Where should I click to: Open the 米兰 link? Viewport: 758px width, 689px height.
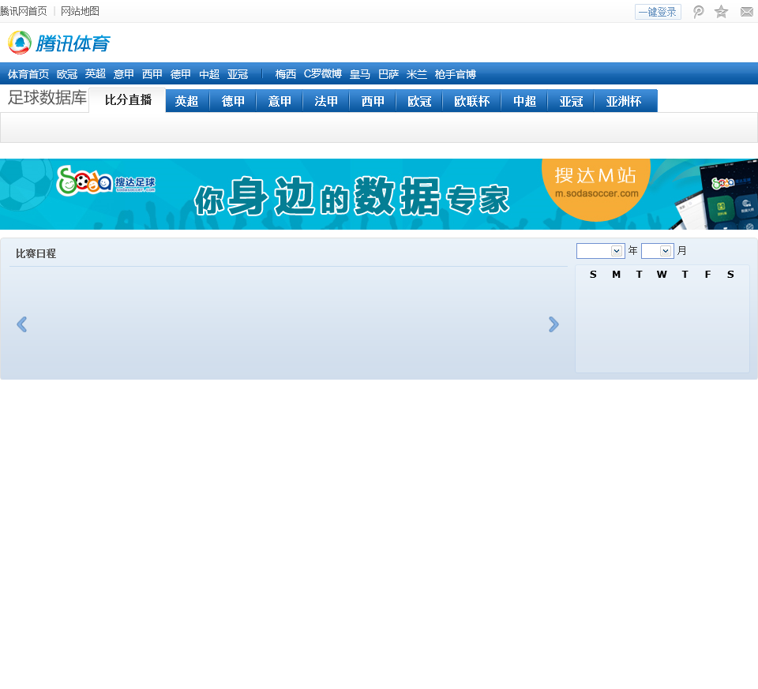pyautogui.click(x=417, y=74)
